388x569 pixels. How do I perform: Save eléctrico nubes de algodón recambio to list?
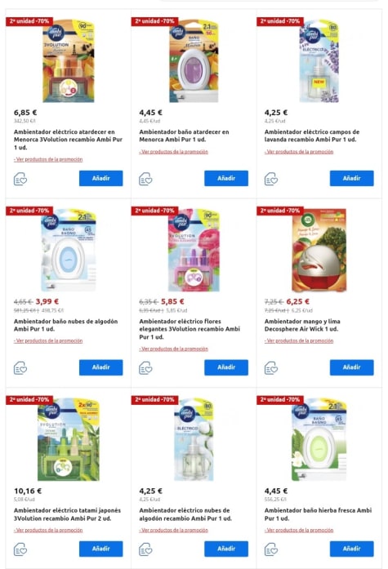pyautogui.click(x=145, y=549)
